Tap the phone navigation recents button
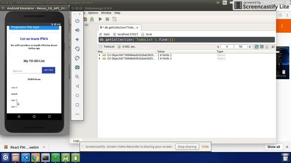 point(49,117)
